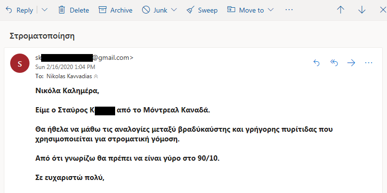
Task: Mark message as Junk
Action: pos(155,10)
